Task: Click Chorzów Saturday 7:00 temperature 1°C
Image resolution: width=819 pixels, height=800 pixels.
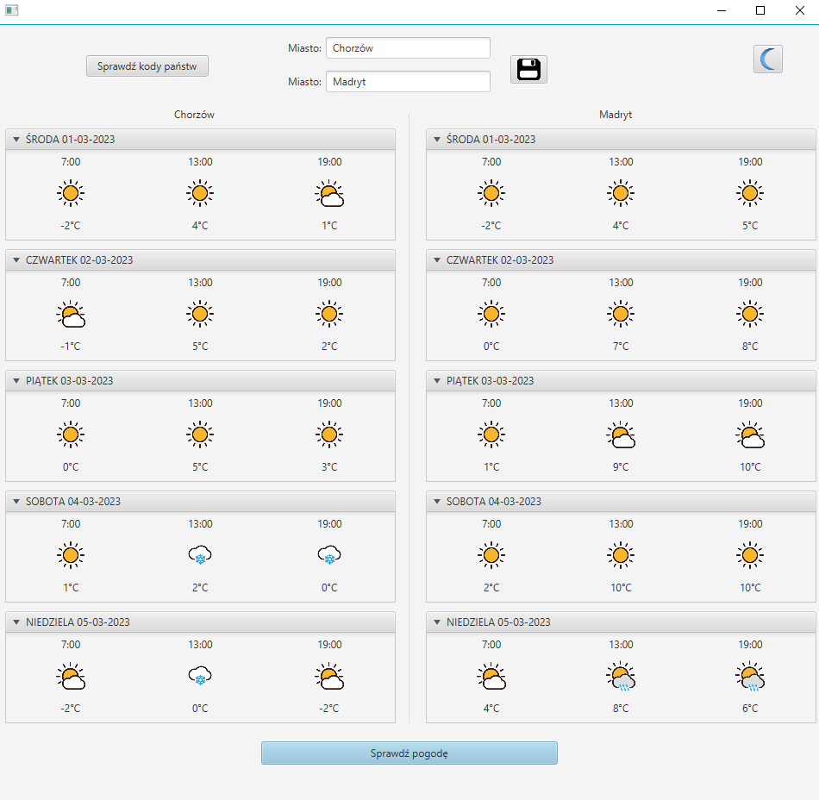Action: (71, 587)
